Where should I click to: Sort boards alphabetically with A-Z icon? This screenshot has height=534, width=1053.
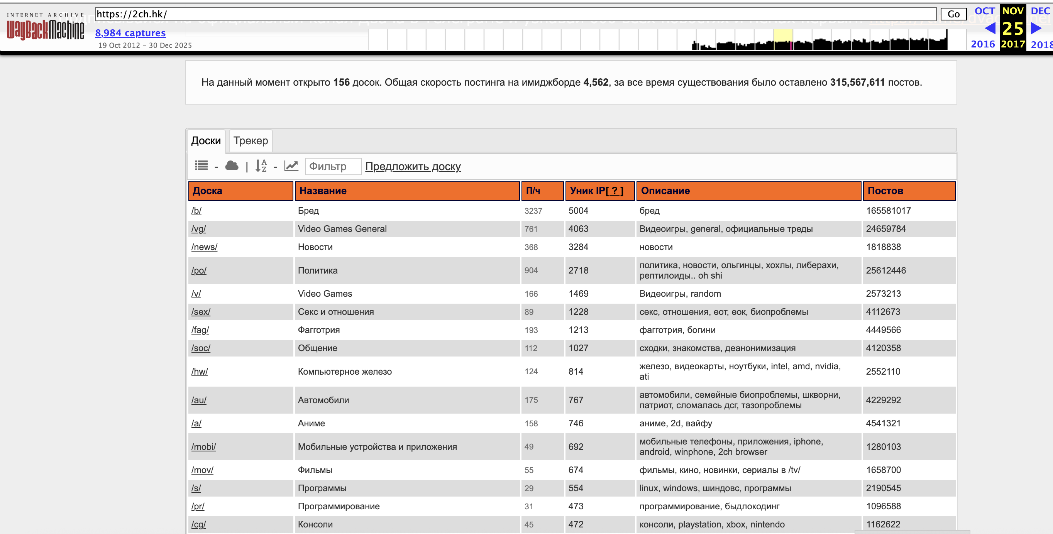pyautogui.click(x=261, y=166)
